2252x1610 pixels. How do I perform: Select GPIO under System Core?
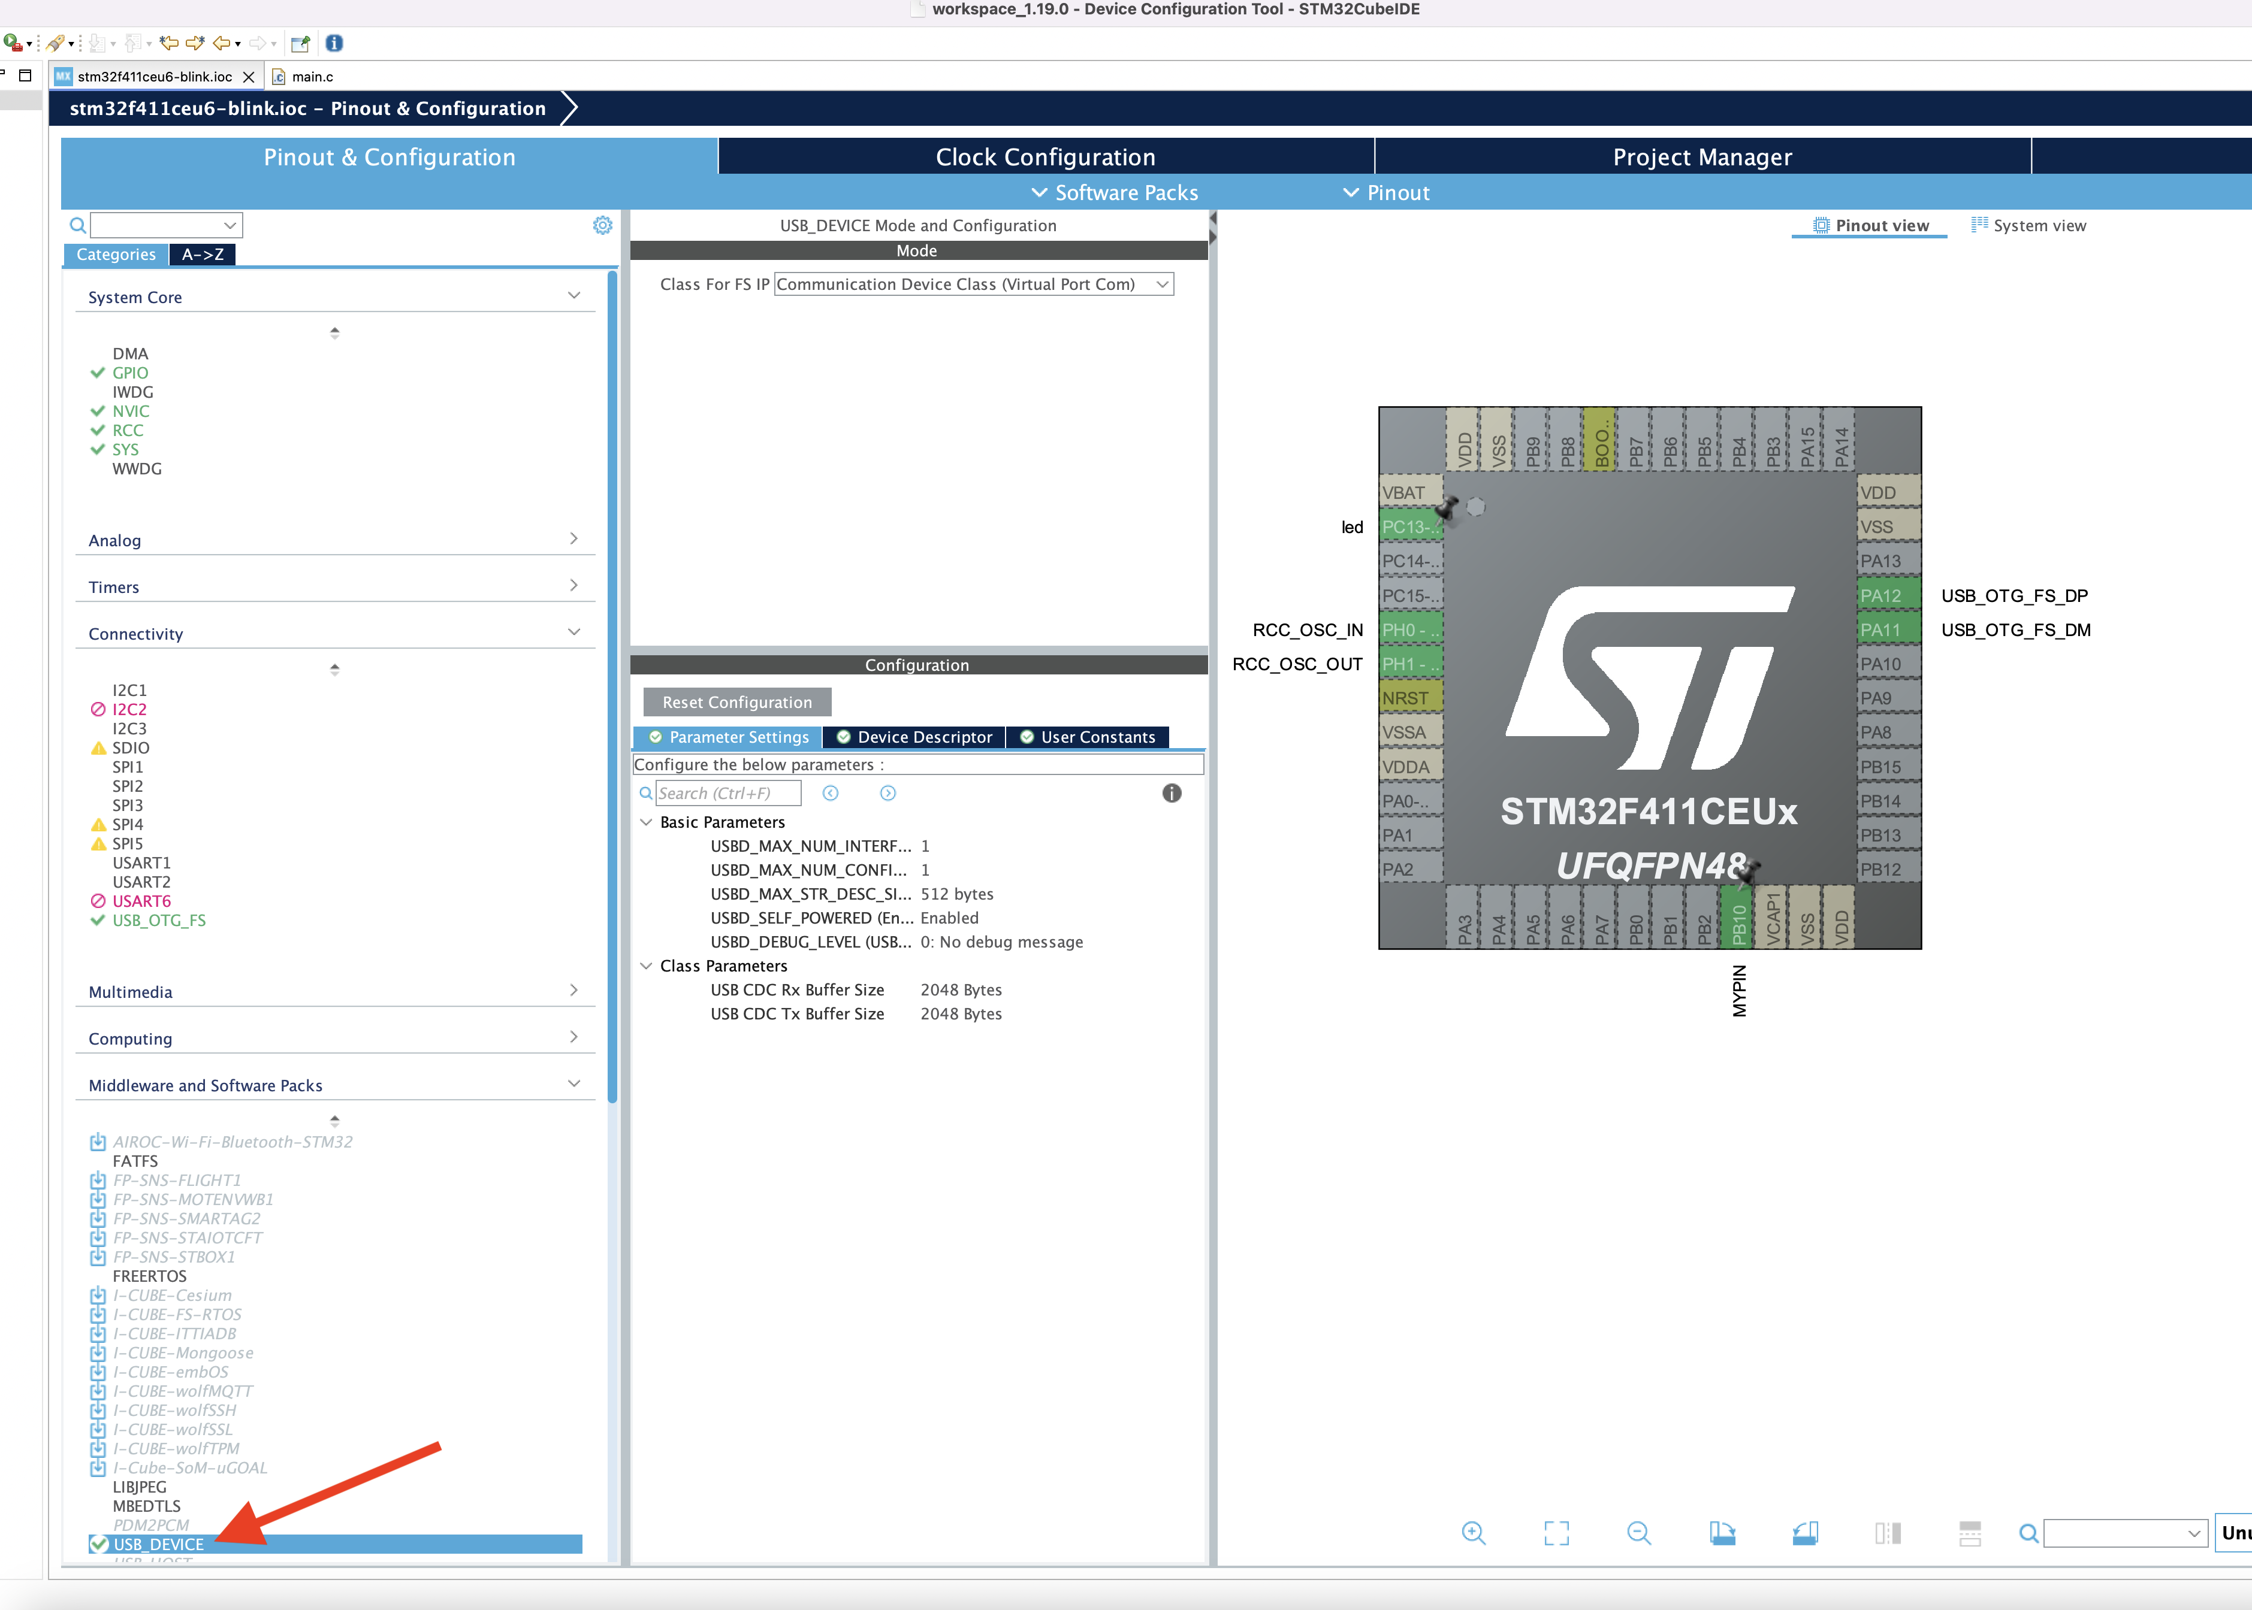(x=130, y=373)
